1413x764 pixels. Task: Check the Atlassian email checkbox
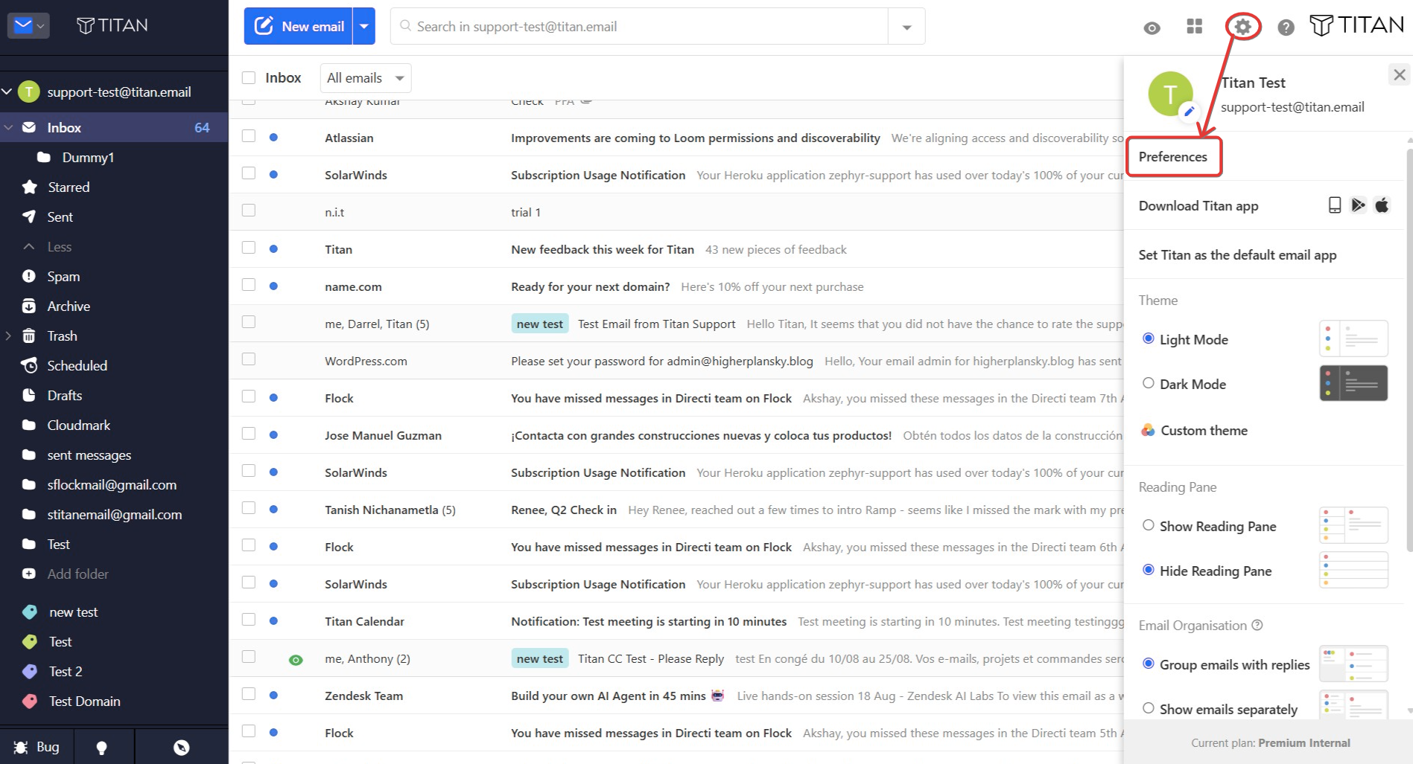tap(249, 136)
